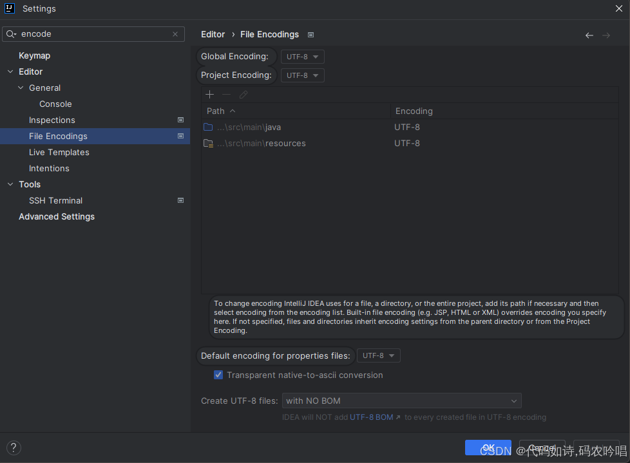
Task: Select Live Templates in settings tree
Action: tap(59, 152)
